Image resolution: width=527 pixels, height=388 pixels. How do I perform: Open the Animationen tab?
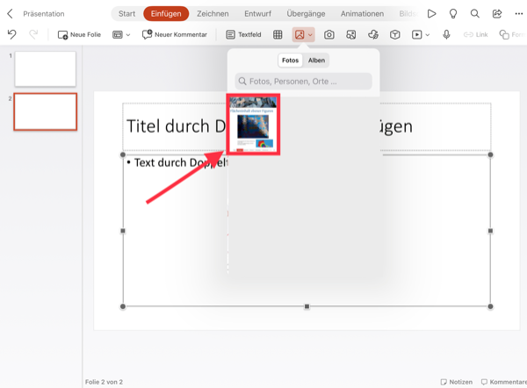[362, 14]
